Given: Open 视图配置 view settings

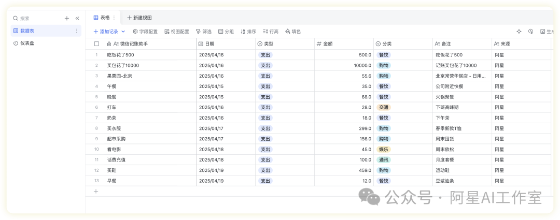Looking at the screenshot, I should 176,32.
